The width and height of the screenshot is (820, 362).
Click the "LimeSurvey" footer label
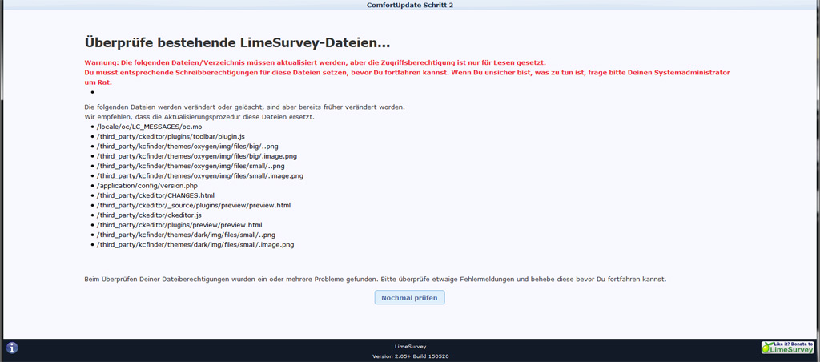click(409, 346)
